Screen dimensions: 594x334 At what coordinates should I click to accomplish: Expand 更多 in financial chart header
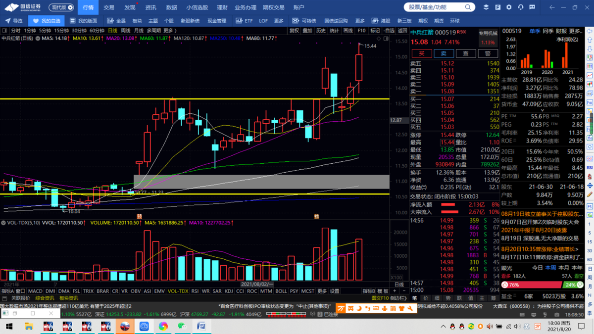click(x=576, y=31)
